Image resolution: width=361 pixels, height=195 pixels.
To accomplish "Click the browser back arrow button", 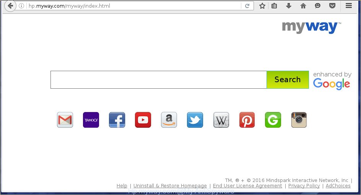I will click(x=10, y=6).
